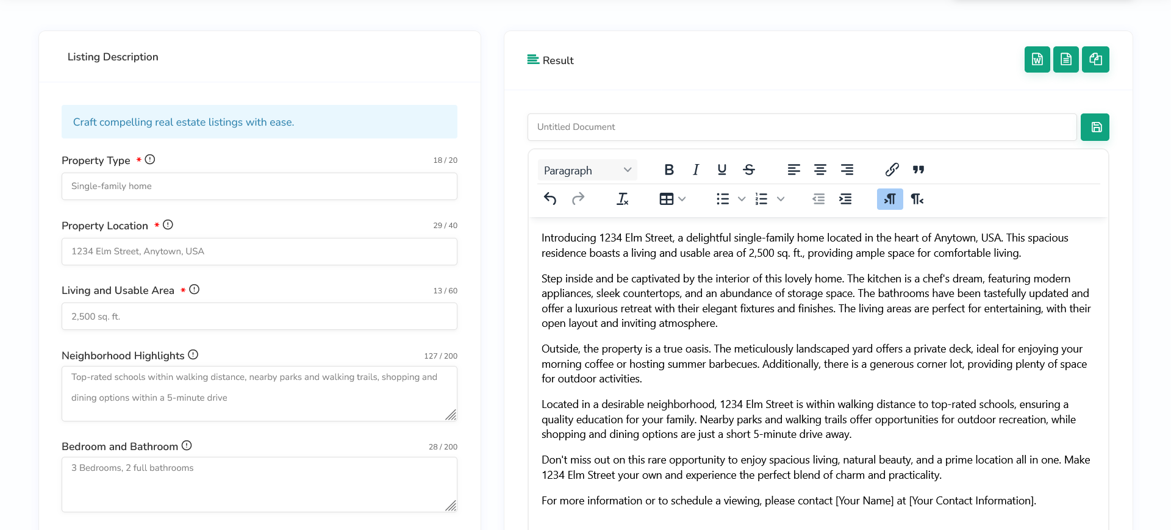Show Property Type info tooltip
The height and width of the screenshot is (530, 1171).
pos(150,160)
